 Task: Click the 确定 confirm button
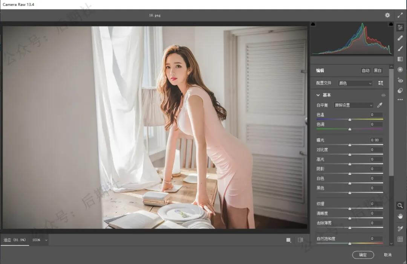[x=363, y=255]
